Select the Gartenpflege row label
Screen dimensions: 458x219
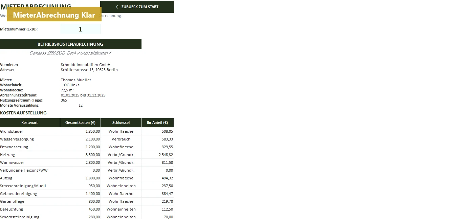pyautogui.click(x=12, y=201)
